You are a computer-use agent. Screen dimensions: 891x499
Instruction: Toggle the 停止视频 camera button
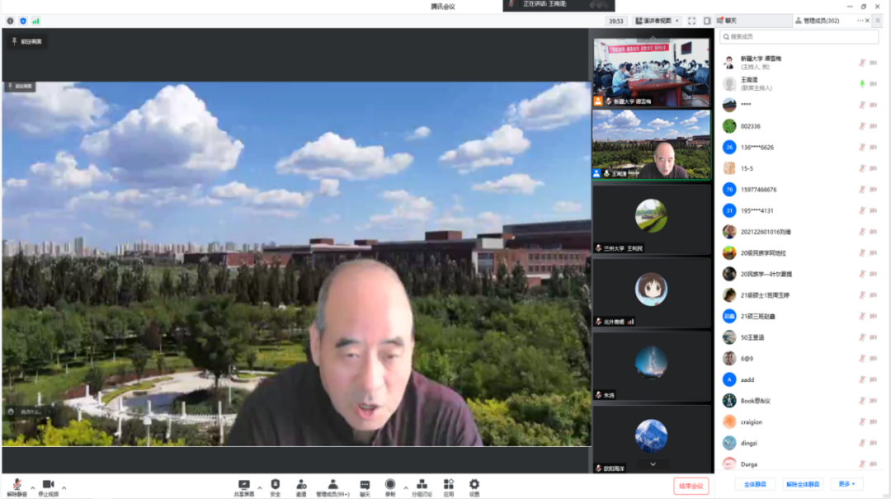48,485
